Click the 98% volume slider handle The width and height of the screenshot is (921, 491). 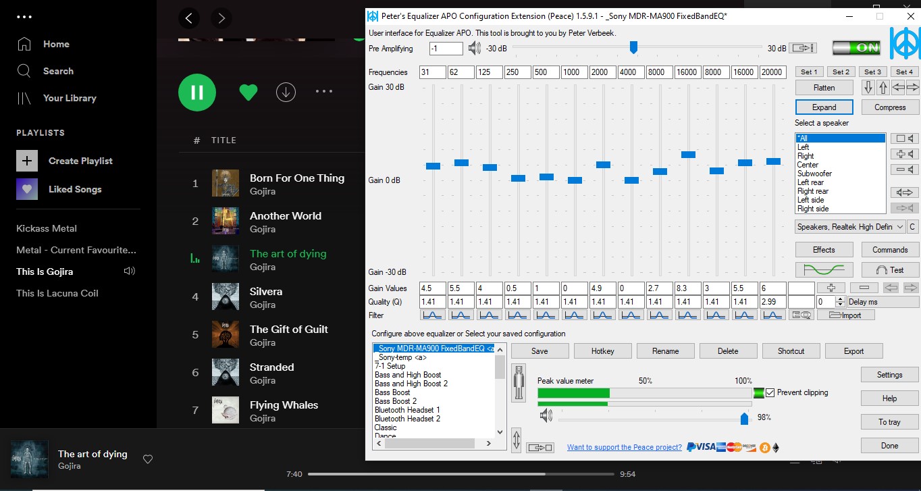[x=744, y=418]
